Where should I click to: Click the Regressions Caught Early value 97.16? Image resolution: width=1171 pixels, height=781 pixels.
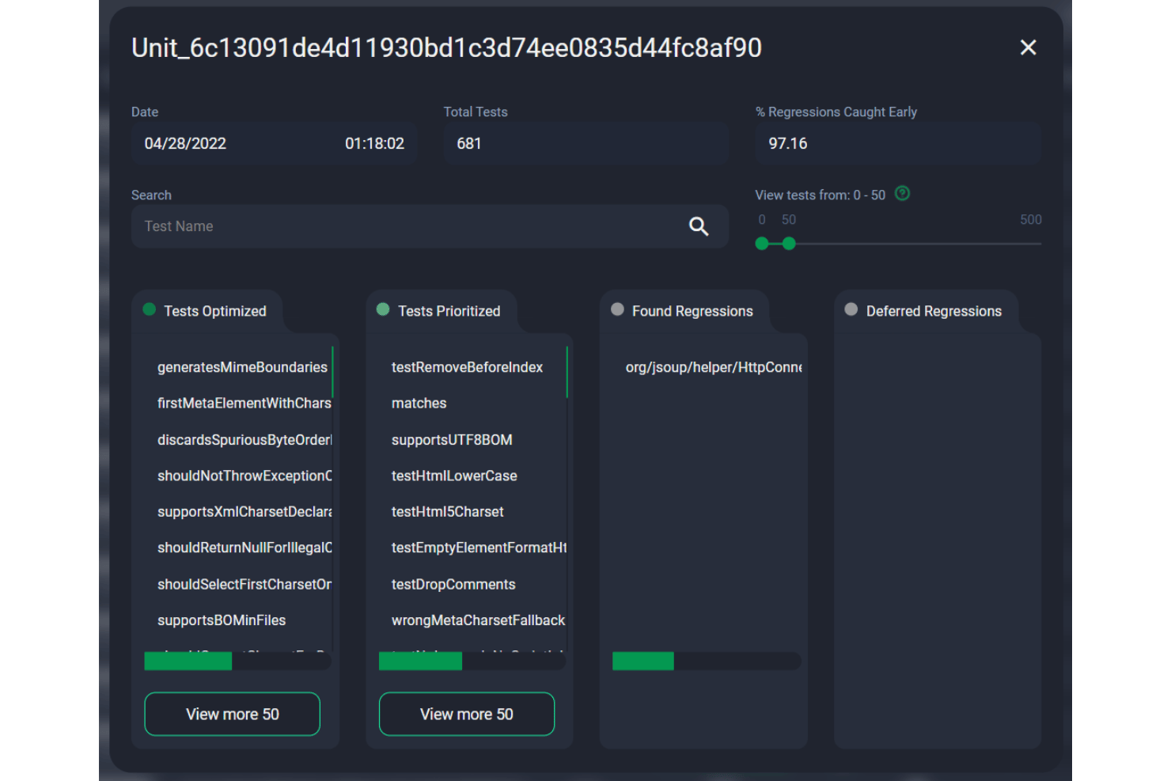point(788,143)
